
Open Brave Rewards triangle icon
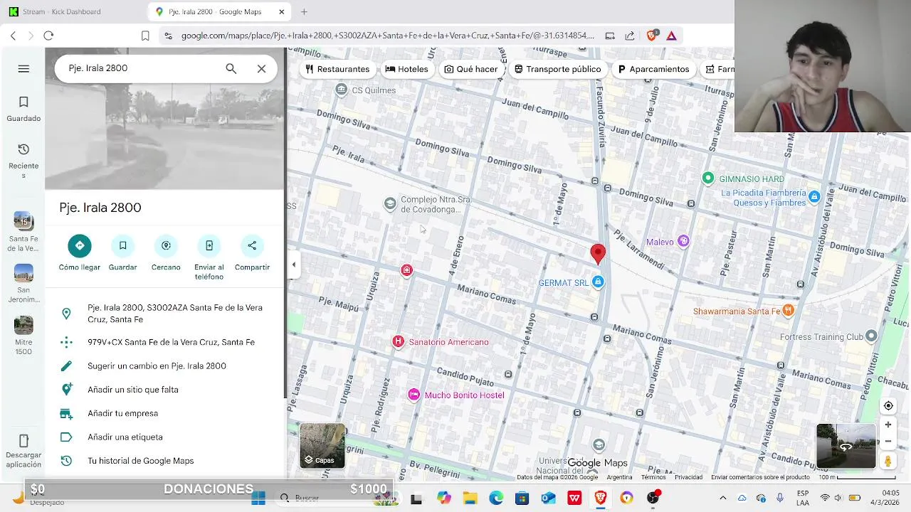(x=671, y=36)
